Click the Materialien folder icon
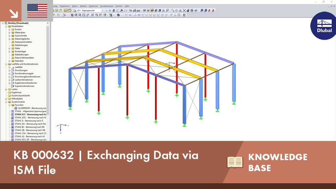This screenshot has height=189, width=336. 13,32
